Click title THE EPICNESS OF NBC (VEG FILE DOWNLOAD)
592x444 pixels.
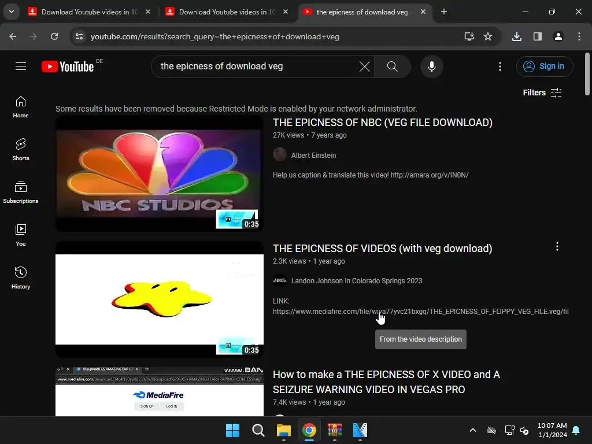tap(383, 123)
